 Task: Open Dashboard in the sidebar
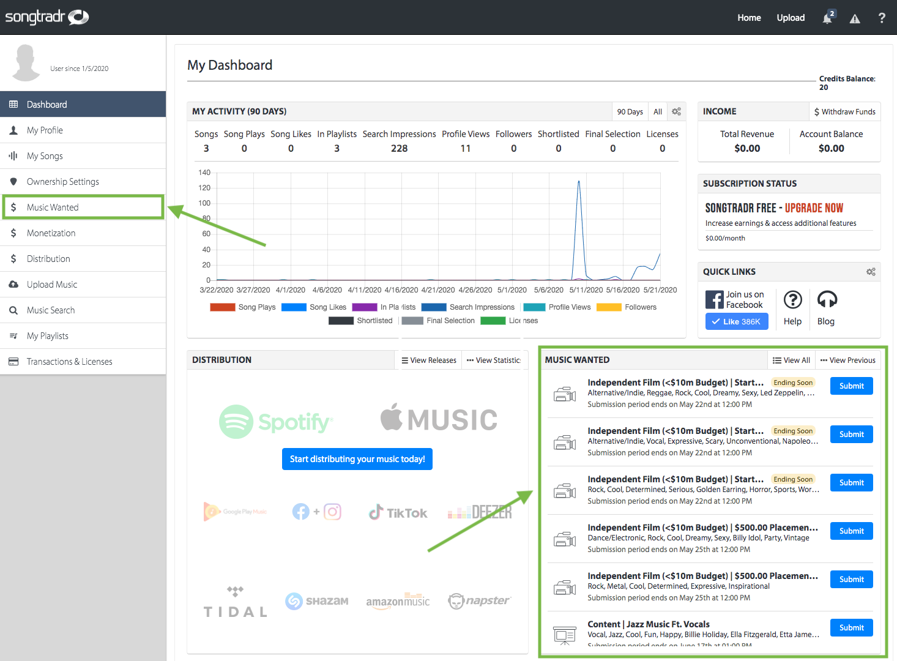tap(83, 105)
